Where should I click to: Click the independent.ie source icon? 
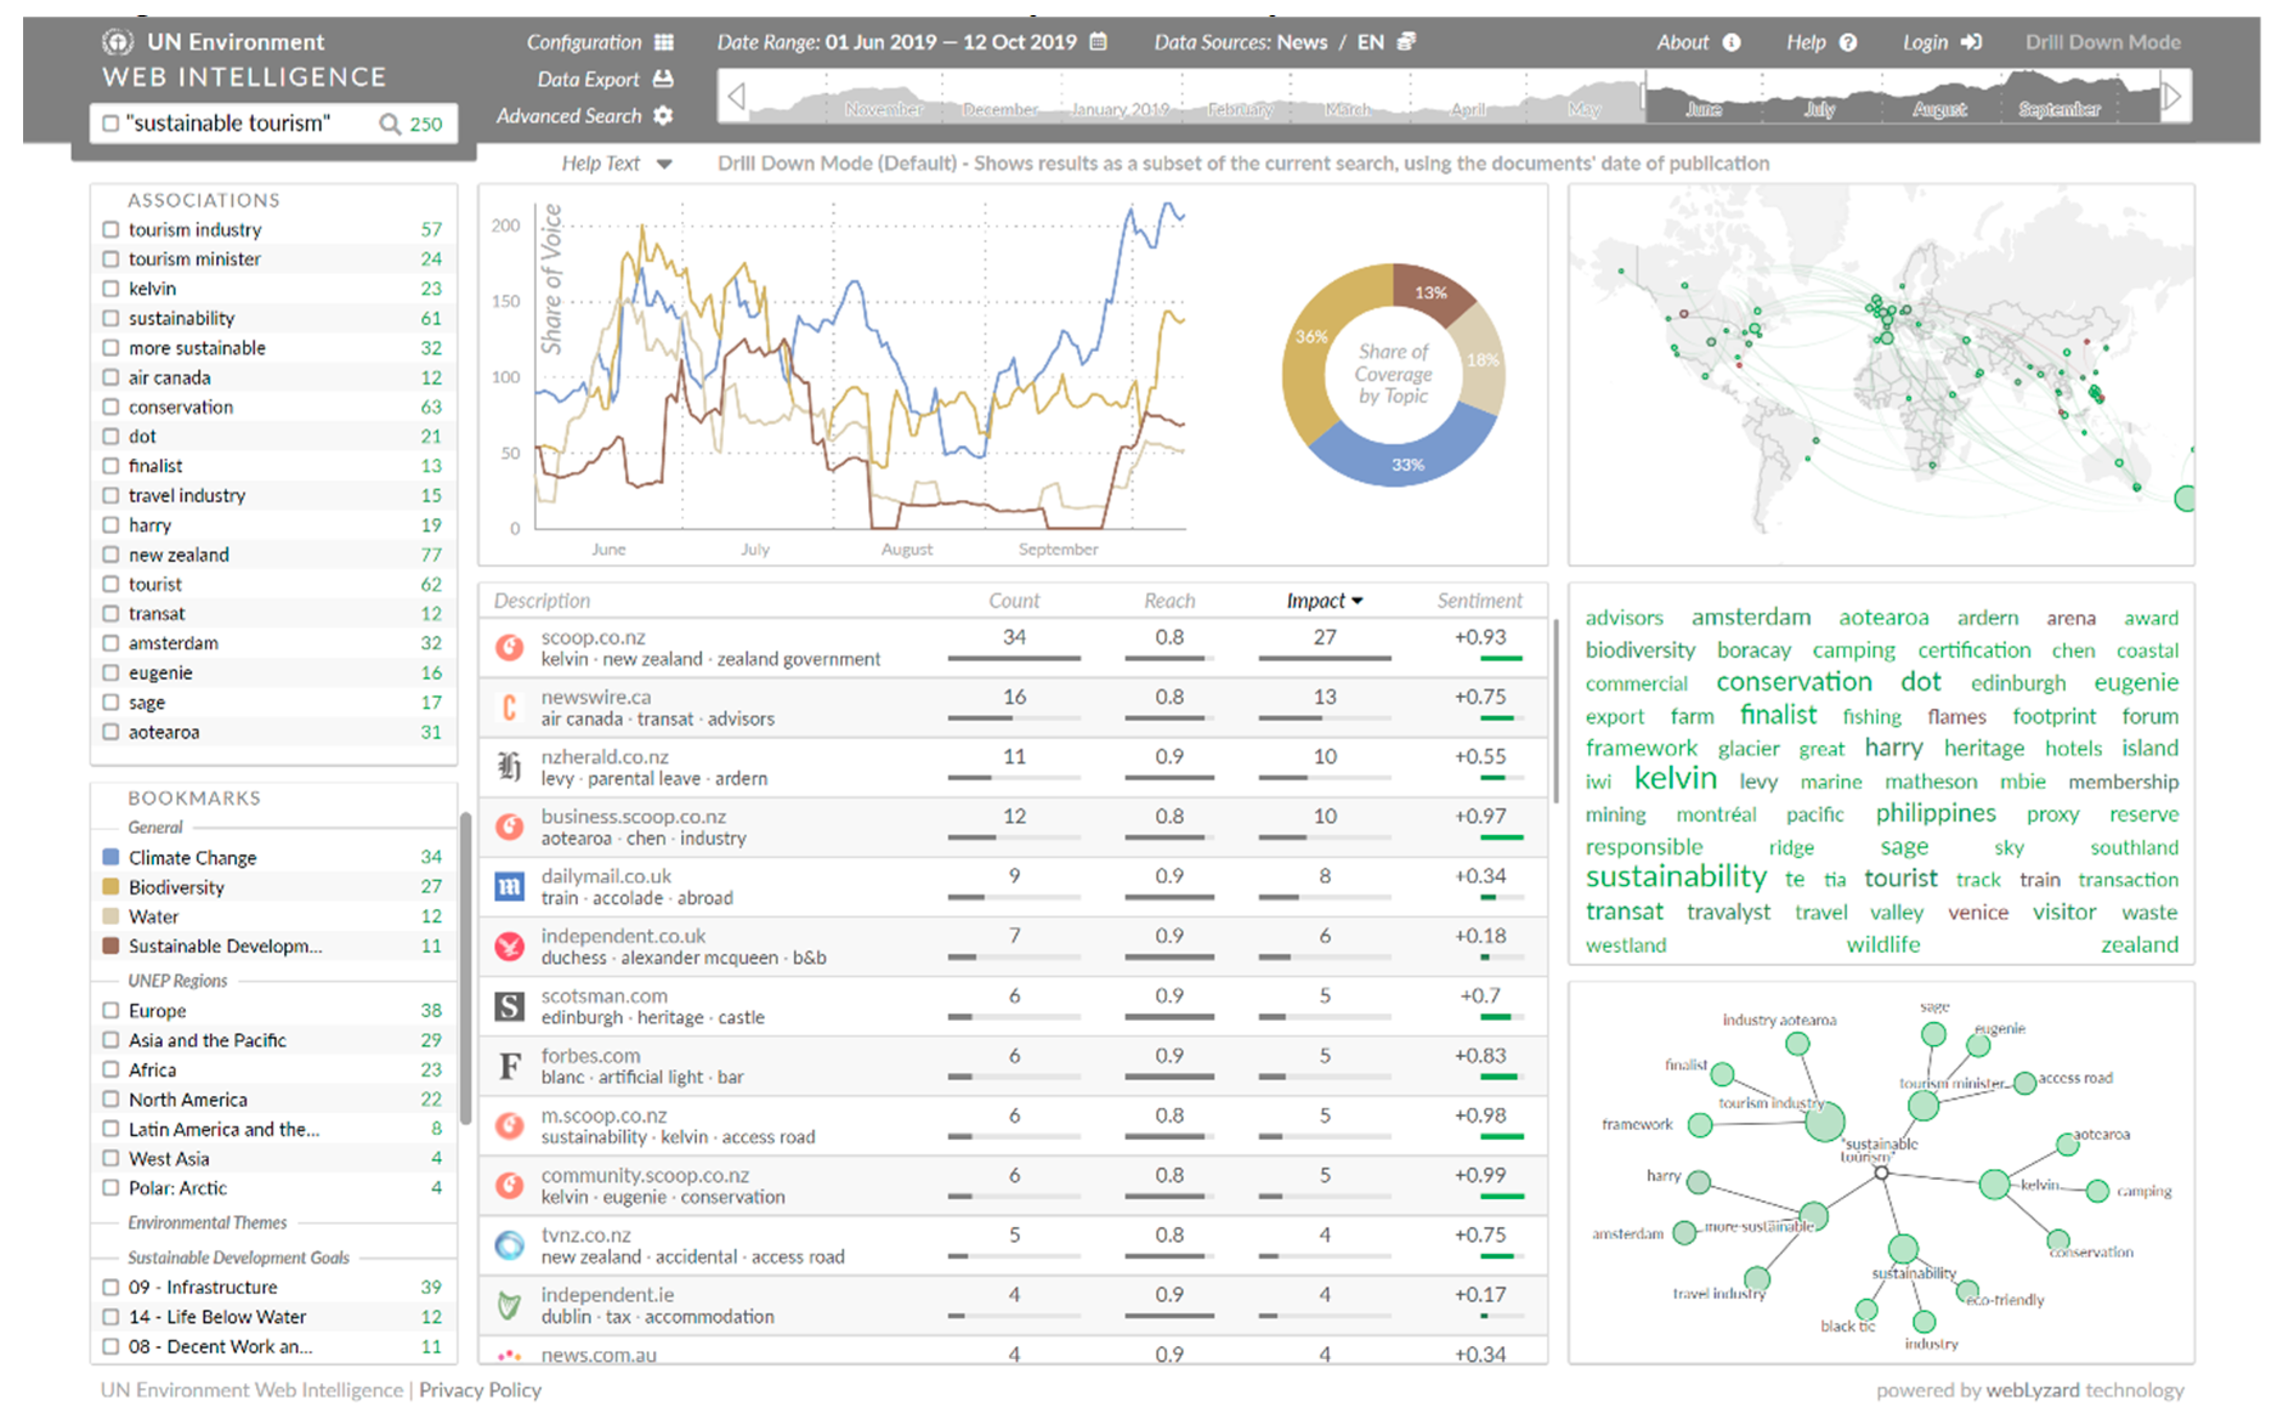(x=509, y=1305)
